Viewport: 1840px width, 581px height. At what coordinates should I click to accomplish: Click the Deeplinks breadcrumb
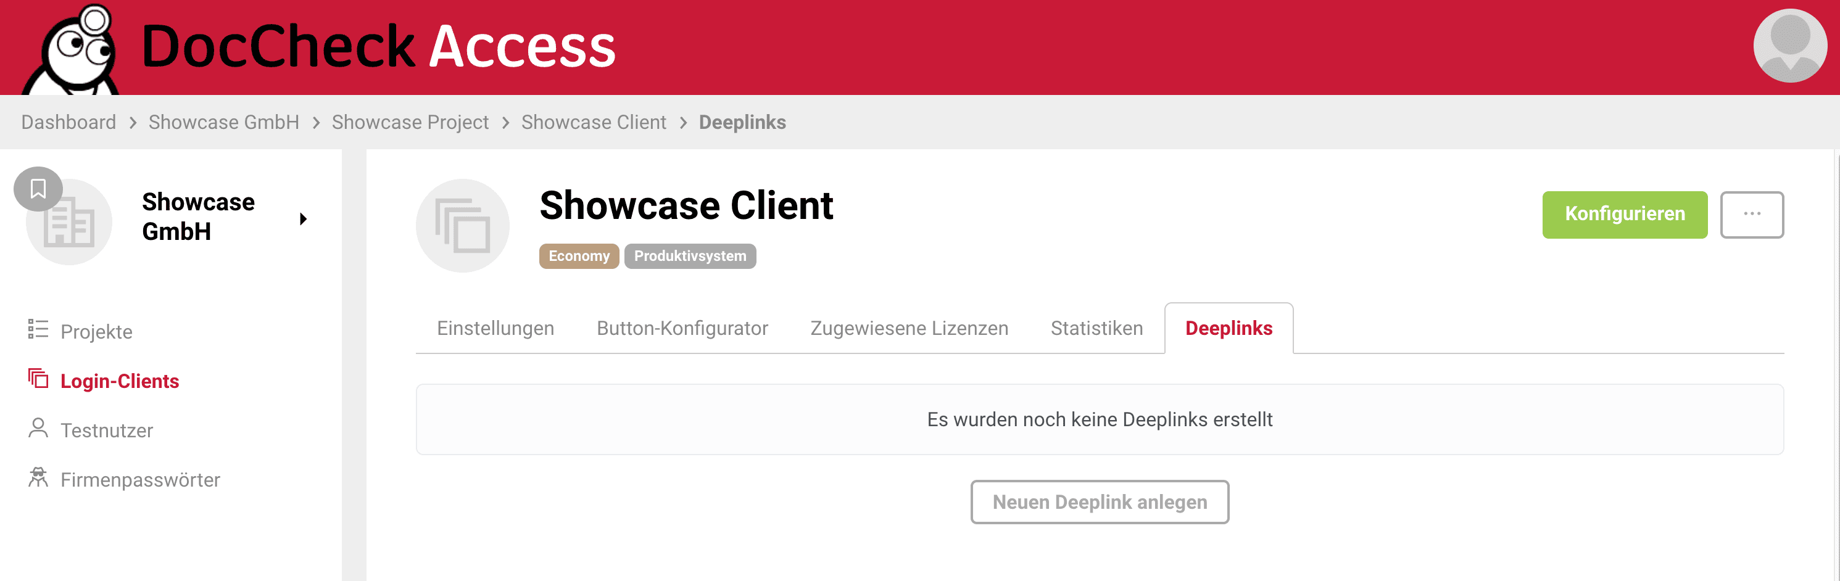[742, 122]
